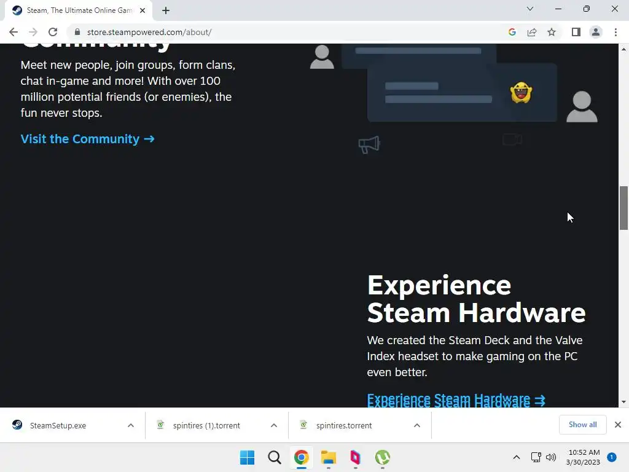Viewport: 629px width, 472px height.
Task: Select the Steam, The Ultimate Online Game tab
Action: click(79, 11)
